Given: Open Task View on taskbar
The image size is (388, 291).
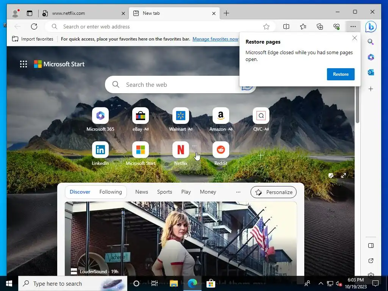Looking at the screenshot, I should point(155,283).
